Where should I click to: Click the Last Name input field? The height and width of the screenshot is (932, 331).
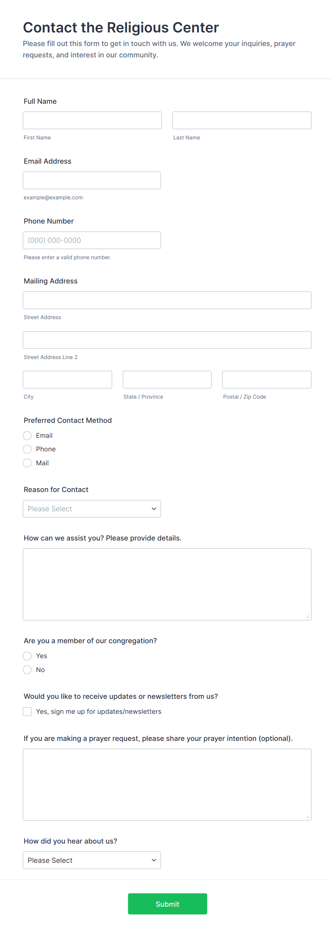point(242,120)
